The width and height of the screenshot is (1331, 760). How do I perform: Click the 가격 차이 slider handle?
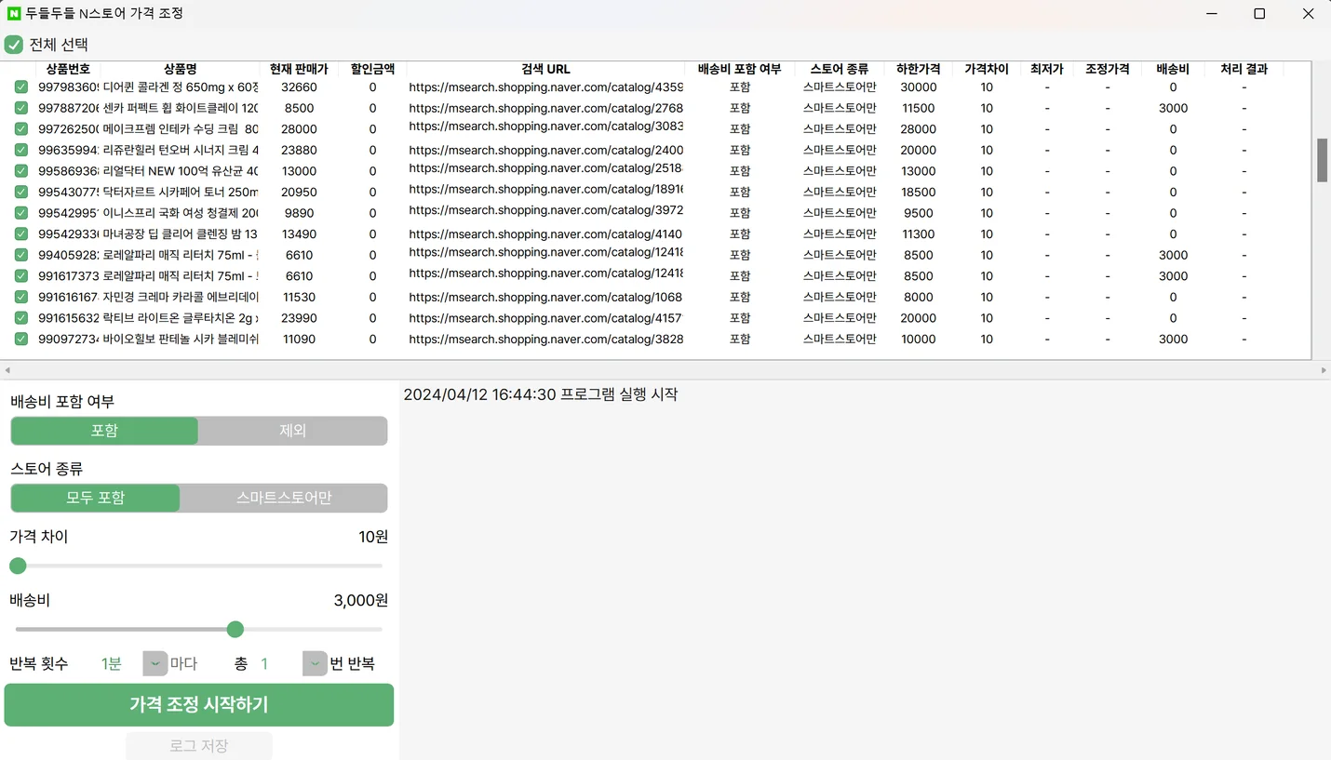coord(18,566)
